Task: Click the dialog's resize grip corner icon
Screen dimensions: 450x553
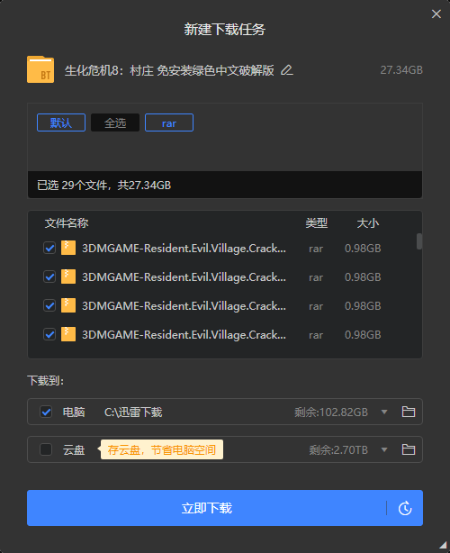Action: (x=443, y=545)
